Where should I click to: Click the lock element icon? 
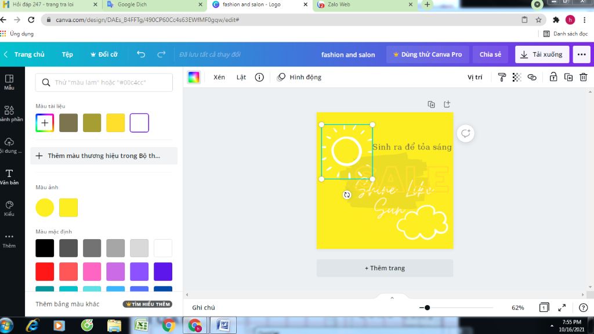(553, 77)
